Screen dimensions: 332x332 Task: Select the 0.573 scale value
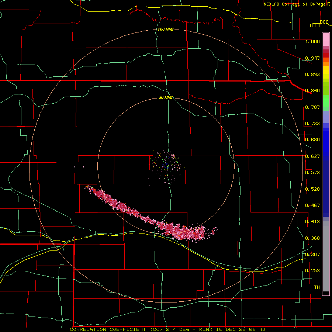click(x=312, y=173)
